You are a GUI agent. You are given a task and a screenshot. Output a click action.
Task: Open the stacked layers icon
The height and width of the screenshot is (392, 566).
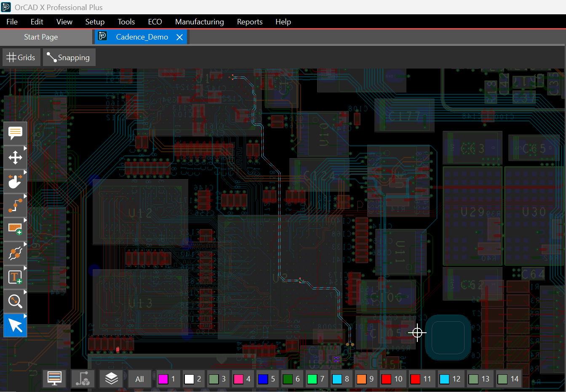tap(111, 379)
